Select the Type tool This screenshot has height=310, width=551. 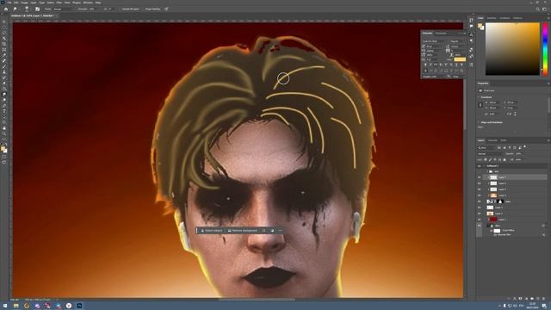click(x=4, y=111)
